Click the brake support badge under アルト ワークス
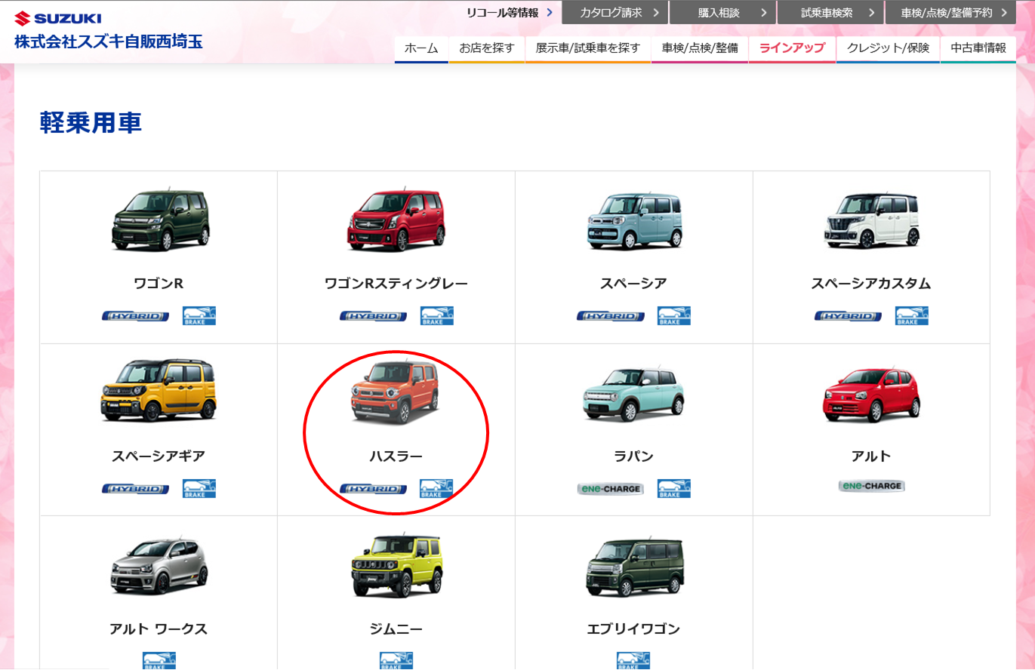Image resolution: width=1035 pixels, height=670 pixels. coord(159,661)
